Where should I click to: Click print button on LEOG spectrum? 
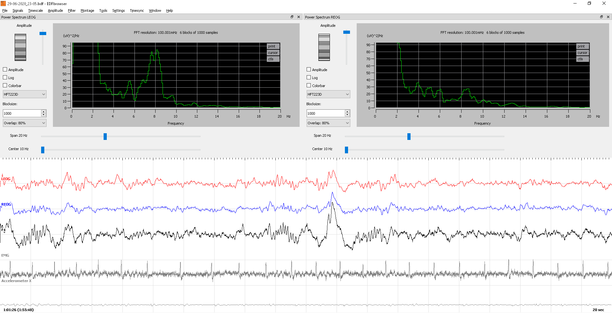click(x=273, y=46)
